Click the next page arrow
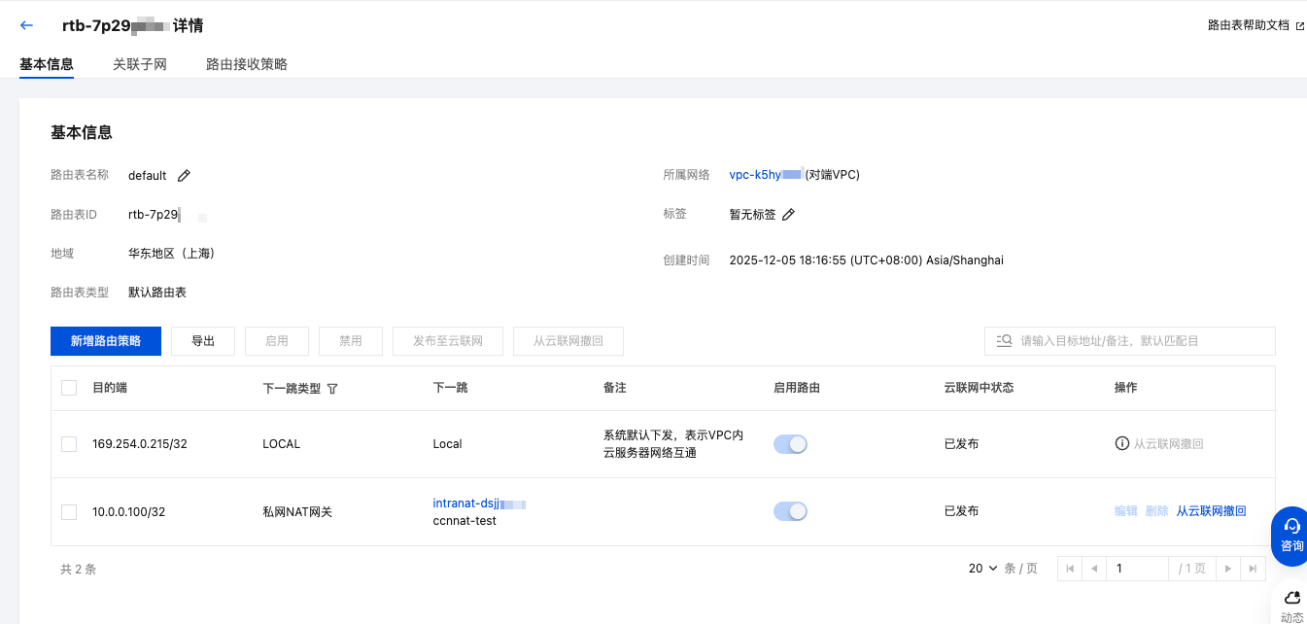 pos(1228,569)
